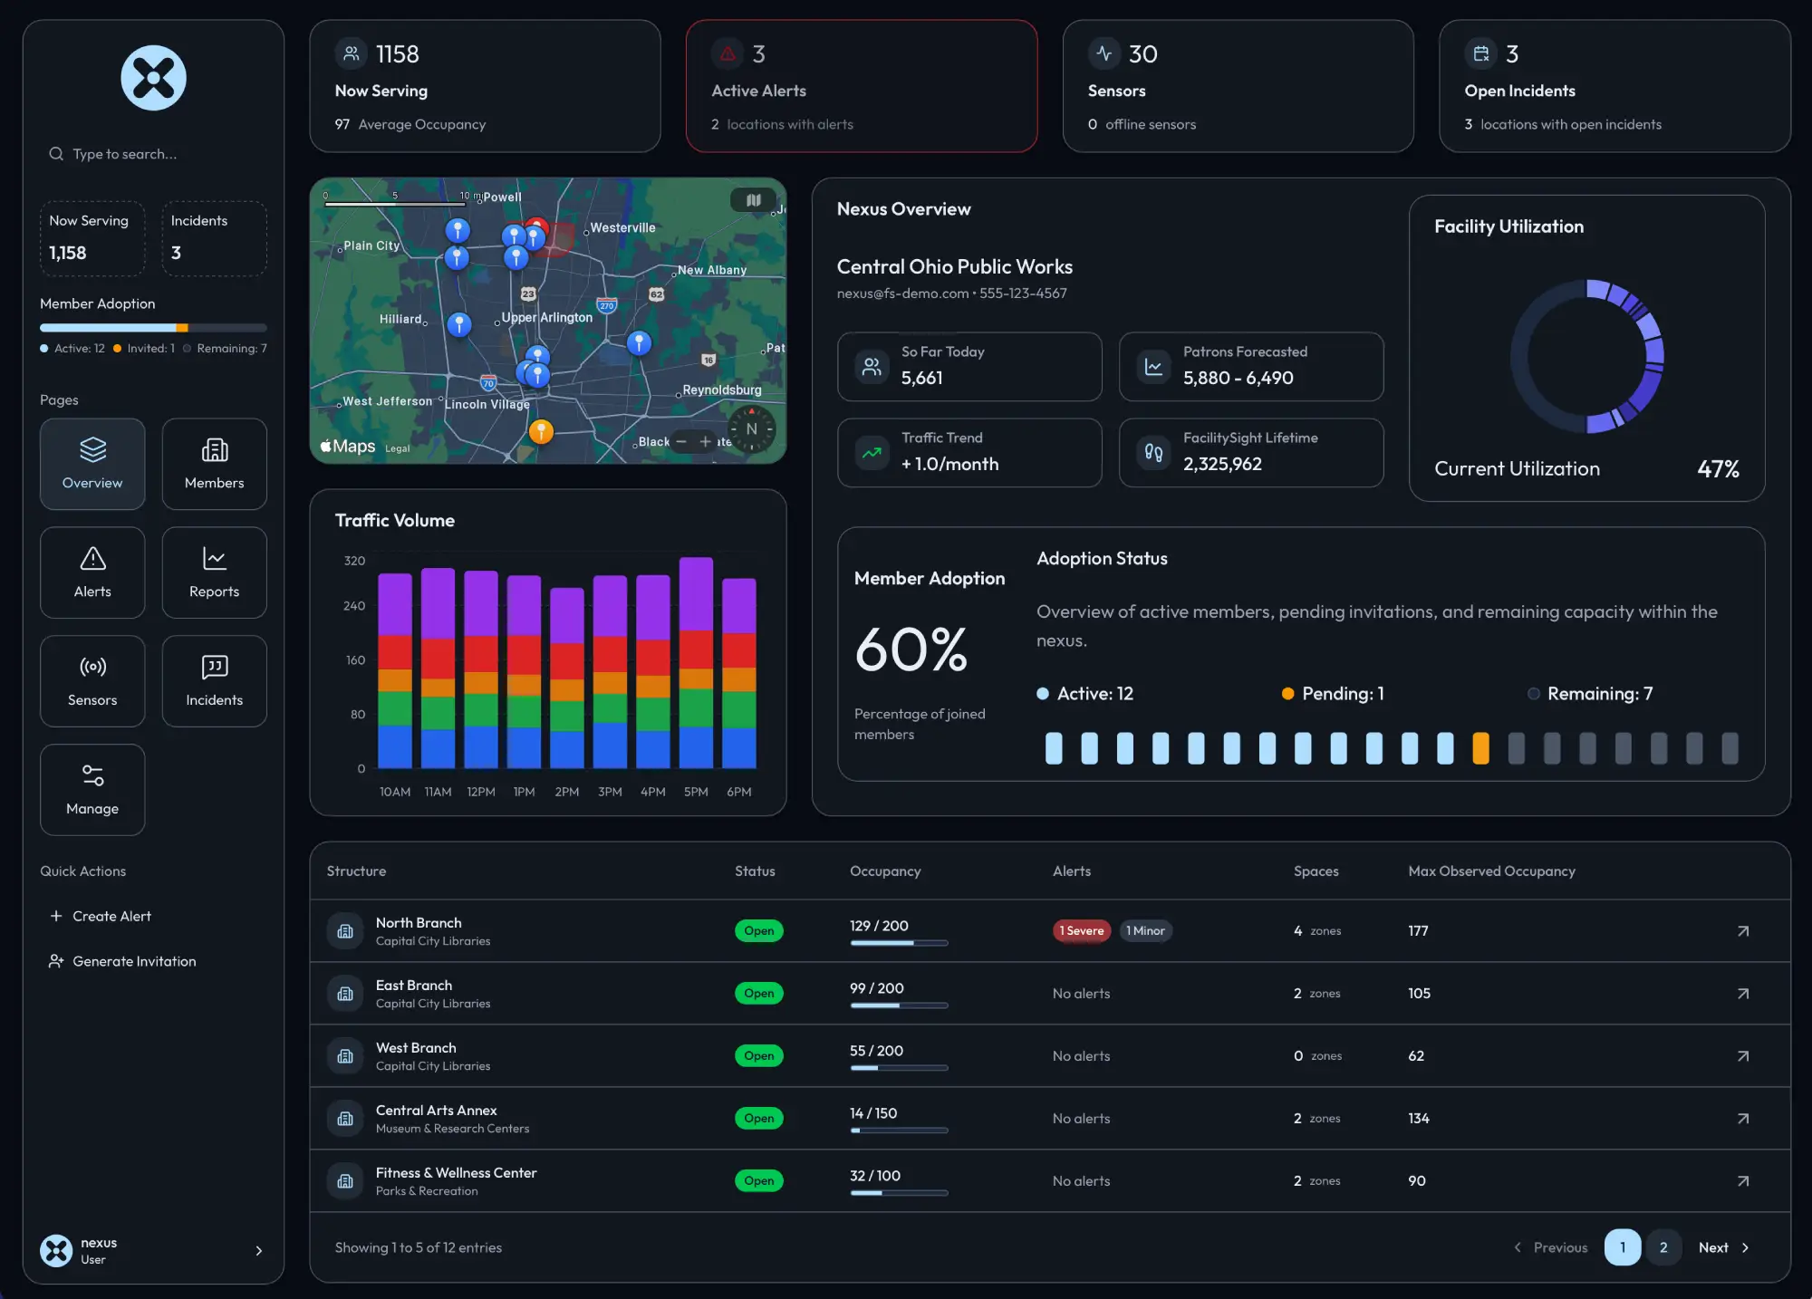The height and width of the screenshot is (1299, 1812).
Task: Expand the nexus User account chevron
Action: (259, 1250)
